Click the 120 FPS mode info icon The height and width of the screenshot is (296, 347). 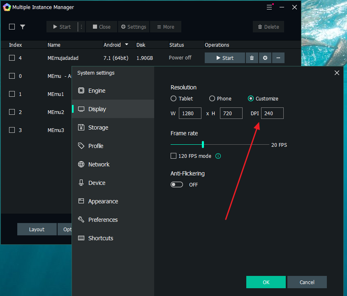tap(218, 156)
